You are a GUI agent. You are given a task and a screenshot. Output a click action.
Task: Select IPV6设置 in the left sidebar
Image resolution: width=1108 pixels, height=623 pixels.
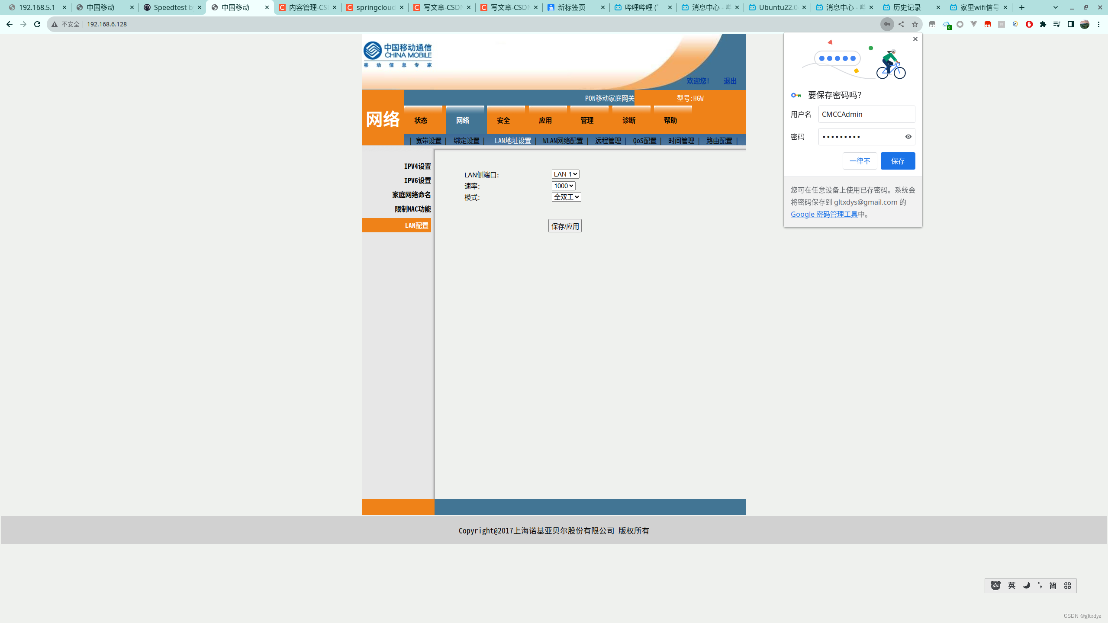pyautogui.click(x=417, y=180)
